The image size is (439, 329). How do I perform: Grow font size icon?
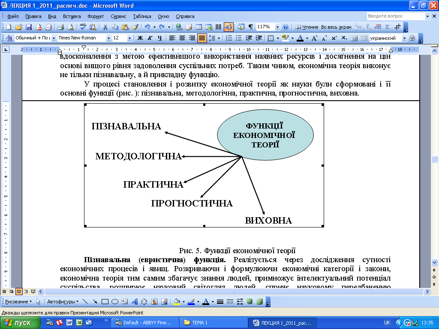[314, 38]
